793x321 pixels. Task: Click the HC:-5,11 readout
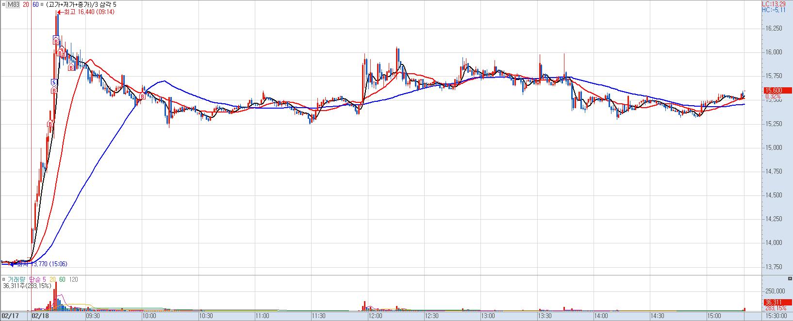pos(774,9)
